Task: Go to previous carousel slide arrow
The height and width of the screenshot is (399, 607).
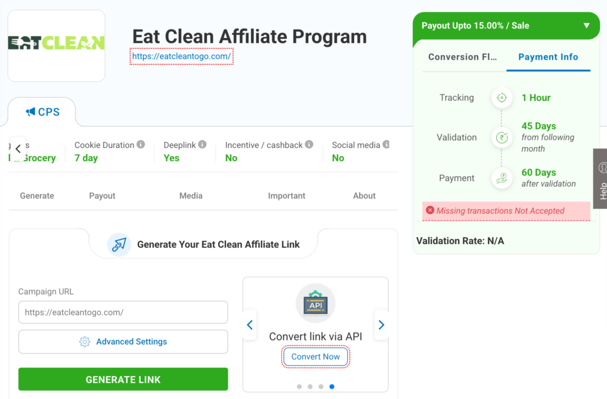Action: coord(250,325)
